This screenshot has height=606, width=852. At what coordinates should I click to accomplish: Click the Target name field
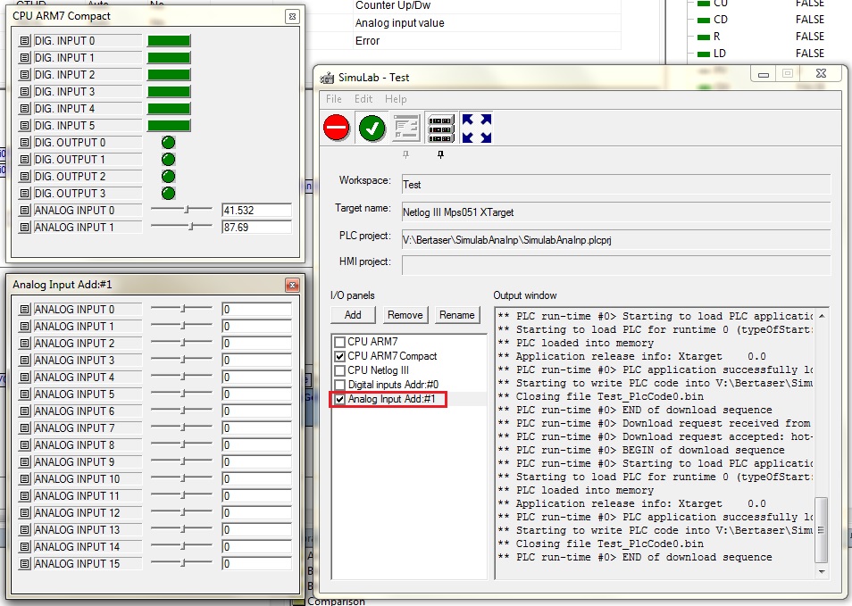coord(616,212)
